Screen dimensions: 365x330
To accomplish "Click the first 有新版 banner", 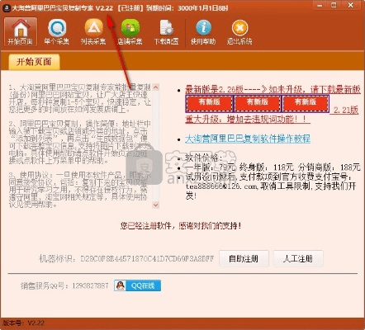I will [x=209, y=103].
